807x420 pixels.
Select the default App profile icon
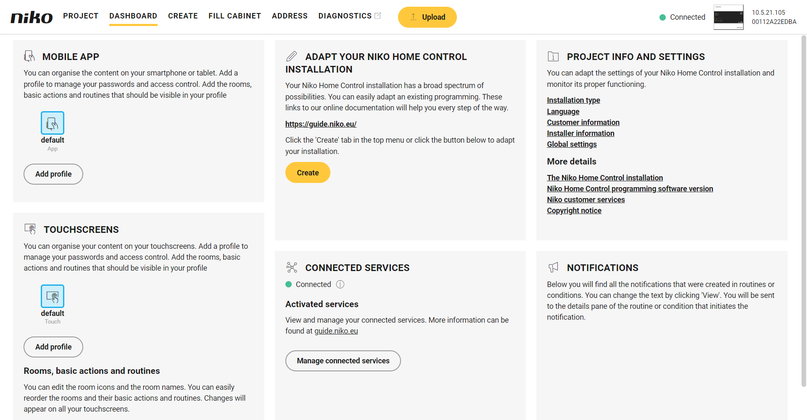[x=53, y=123]
